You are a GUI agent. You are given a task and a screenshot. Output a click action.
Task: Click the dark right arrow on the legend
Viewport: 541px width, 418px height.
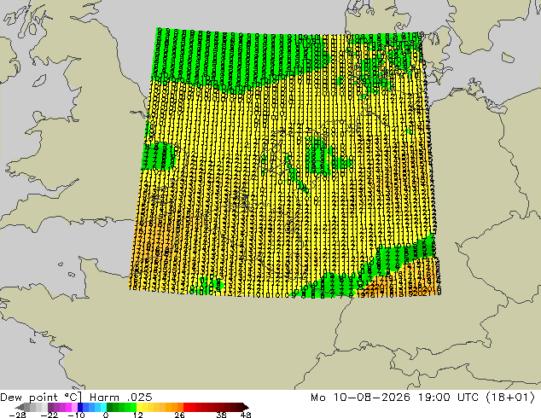point(246,408)
